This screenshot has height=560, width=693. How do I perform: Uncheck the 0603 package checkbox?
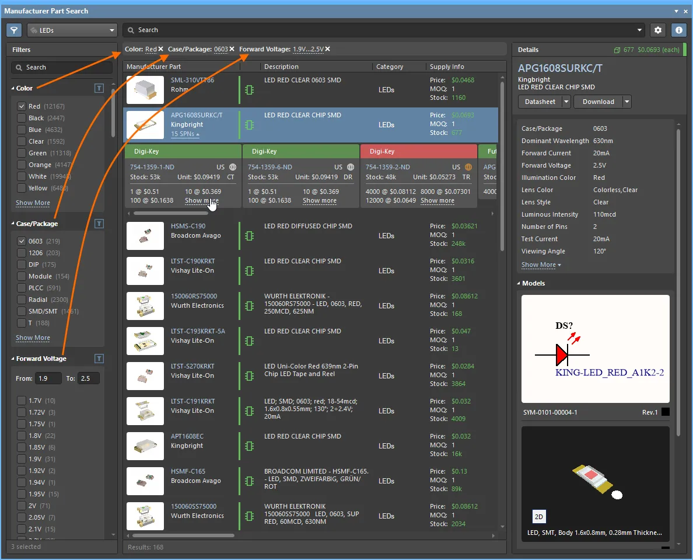point(21,241)
